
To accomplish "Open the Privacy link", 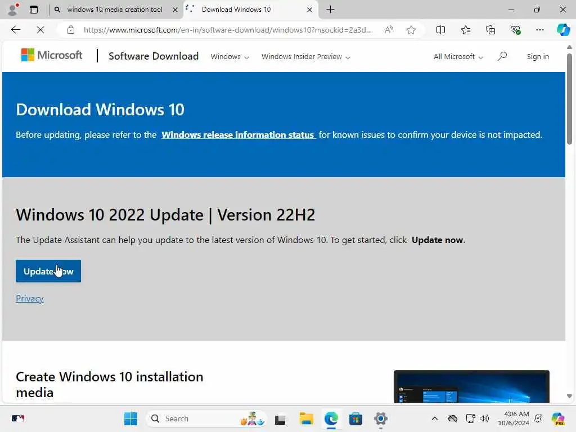I will pos(30,298).
